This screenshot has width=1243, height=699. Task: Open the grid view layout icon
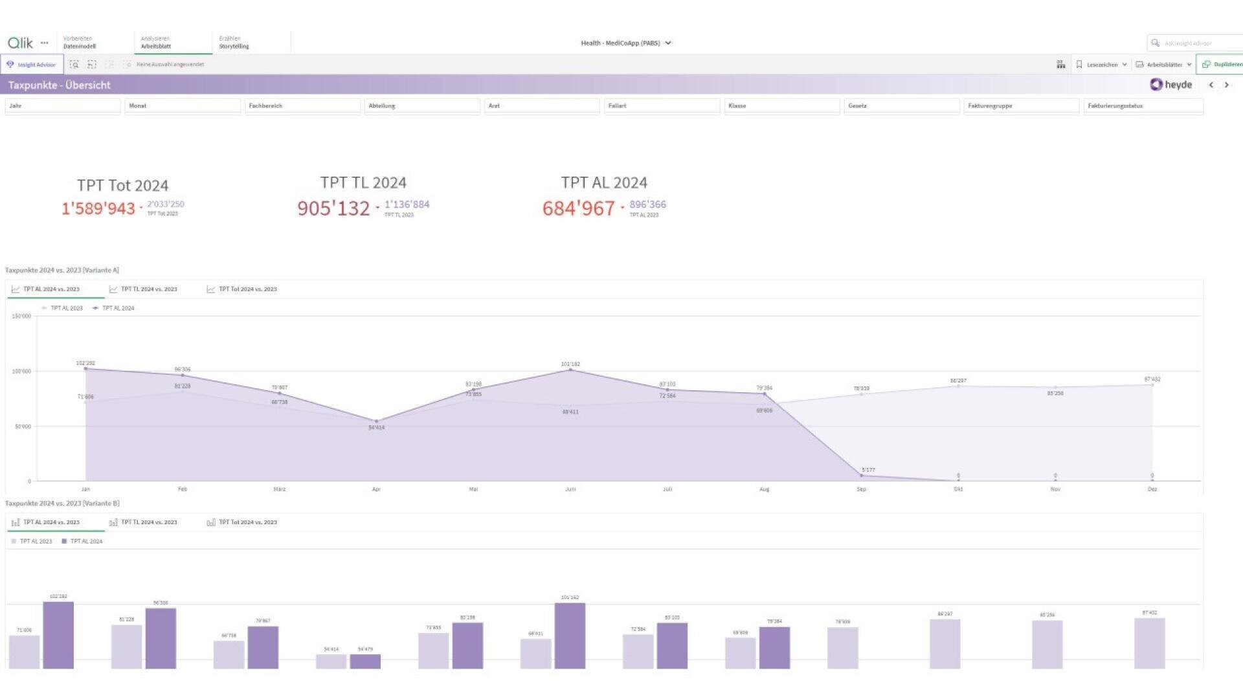1060,64
